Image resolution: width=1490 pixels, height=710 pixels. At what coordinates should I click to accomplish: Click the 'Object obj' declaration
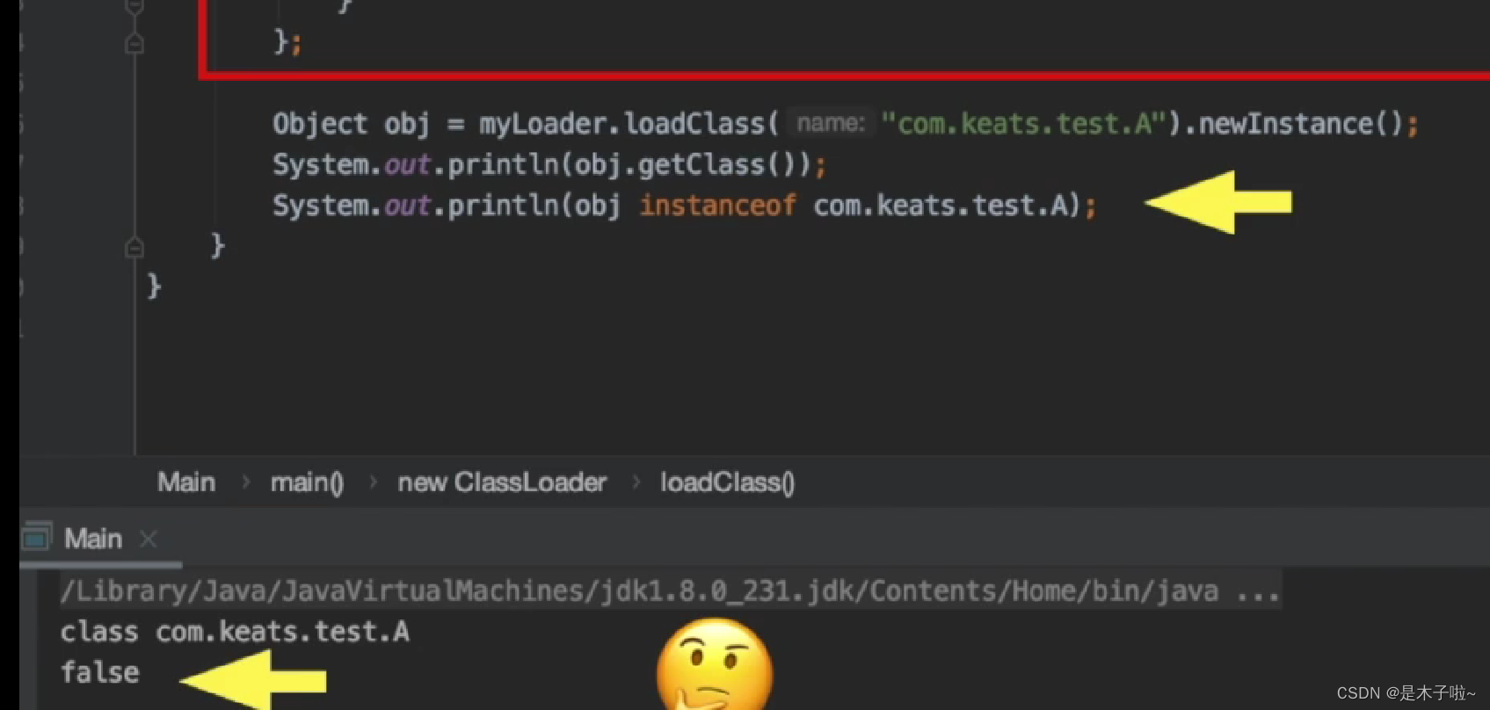pos(351,124)
